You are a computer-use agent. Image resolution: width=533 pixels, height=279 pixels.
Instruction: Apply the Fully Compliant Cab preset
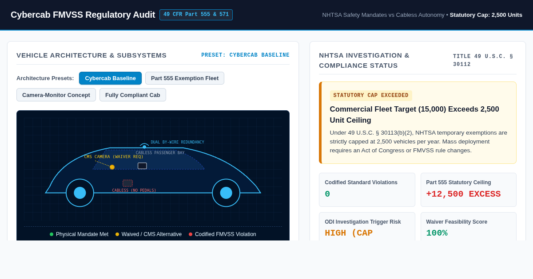pyautogui.click(x=133, y=95)
